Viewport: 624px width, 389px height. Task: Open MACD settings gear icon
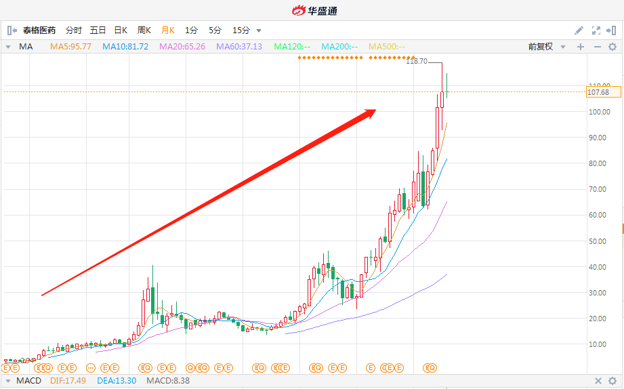[612, 381]
